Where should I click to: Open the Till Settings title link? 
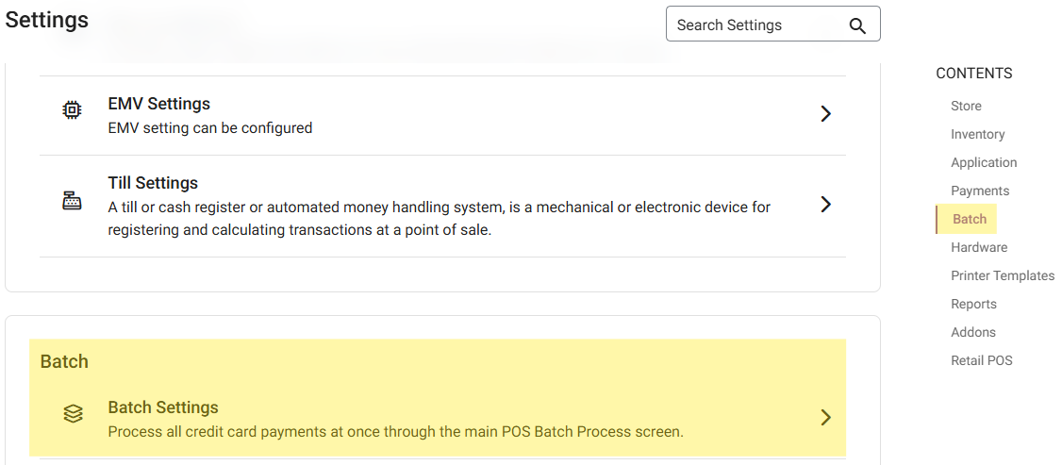[x=153, y=183]
